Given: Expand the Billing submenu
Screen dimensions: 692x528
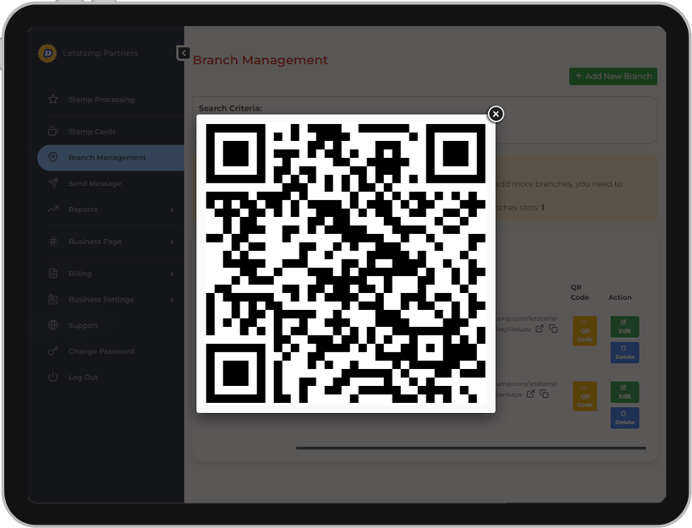Looking at the screenshot, I should point(172,274).
